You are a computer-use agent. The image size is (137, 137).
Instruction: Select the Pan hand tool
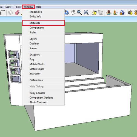pyautogui.click(x=73, y=13)
